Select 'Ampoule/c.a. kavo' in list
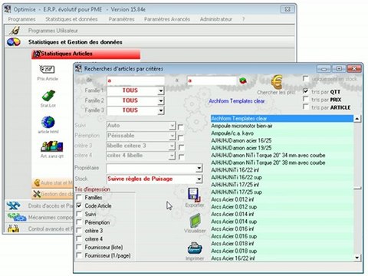Image resolution: width=368 pixels, height=276 pixels. (282, 133)
